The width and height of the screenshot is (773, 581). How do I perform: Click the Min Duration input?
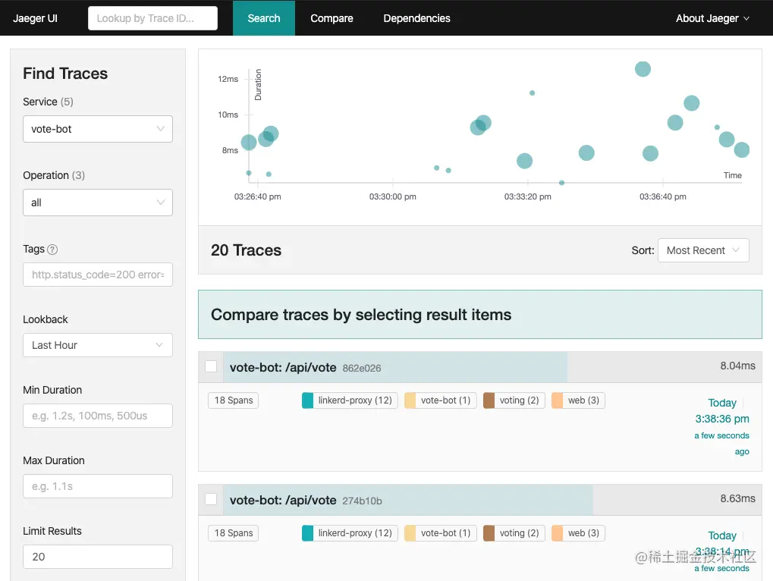(98, 416)
